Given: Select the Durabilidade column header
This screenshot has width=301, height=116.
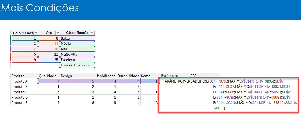Looking at the screenshot, I should pyautogui.click(x=129, y=76).
